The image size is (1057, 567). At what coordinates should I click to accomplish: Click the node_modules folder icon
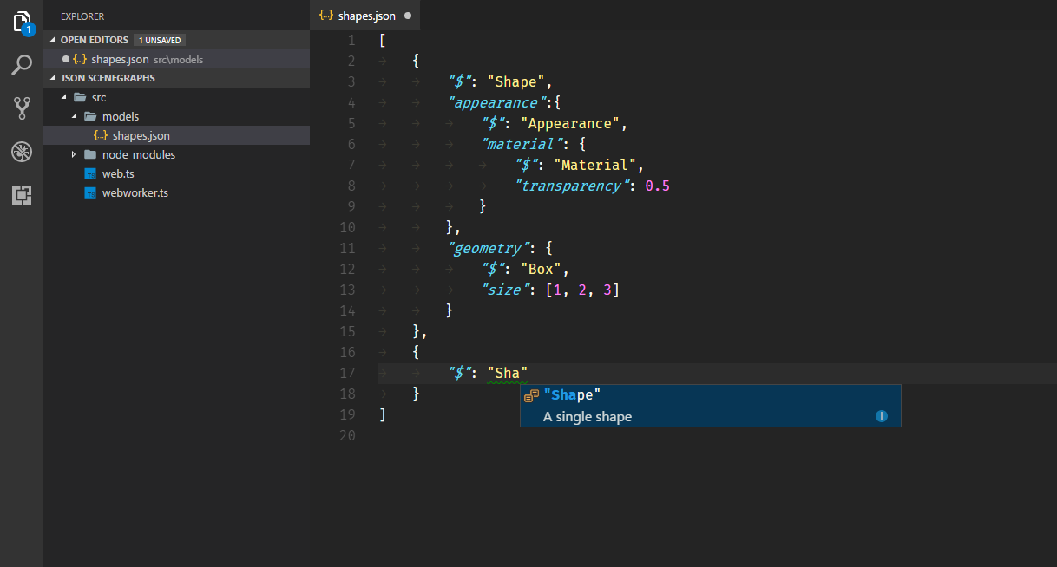click(x=90, y=154)
